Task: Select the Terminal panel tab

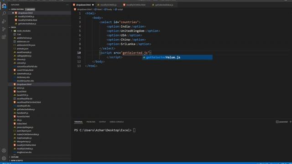Action: point(78,122)
